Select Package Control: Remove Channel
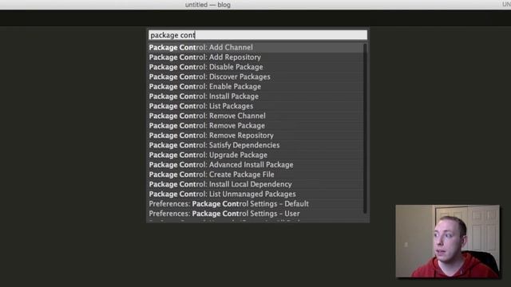Screen dimensions: 511x287 click(255, 116)
